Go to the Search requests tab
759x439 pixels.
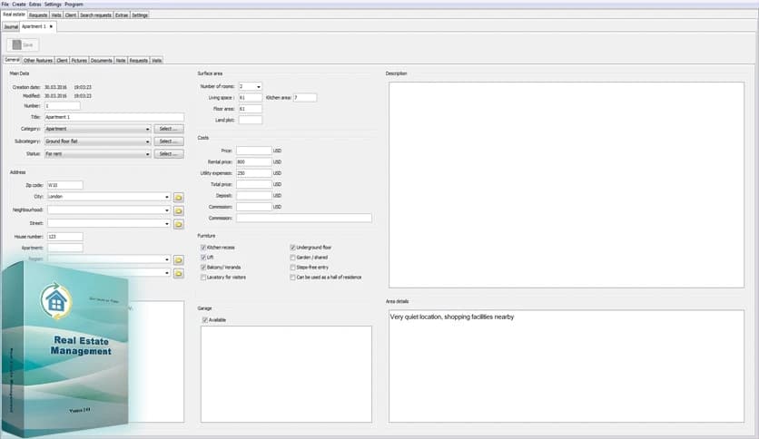coord(96,15)
